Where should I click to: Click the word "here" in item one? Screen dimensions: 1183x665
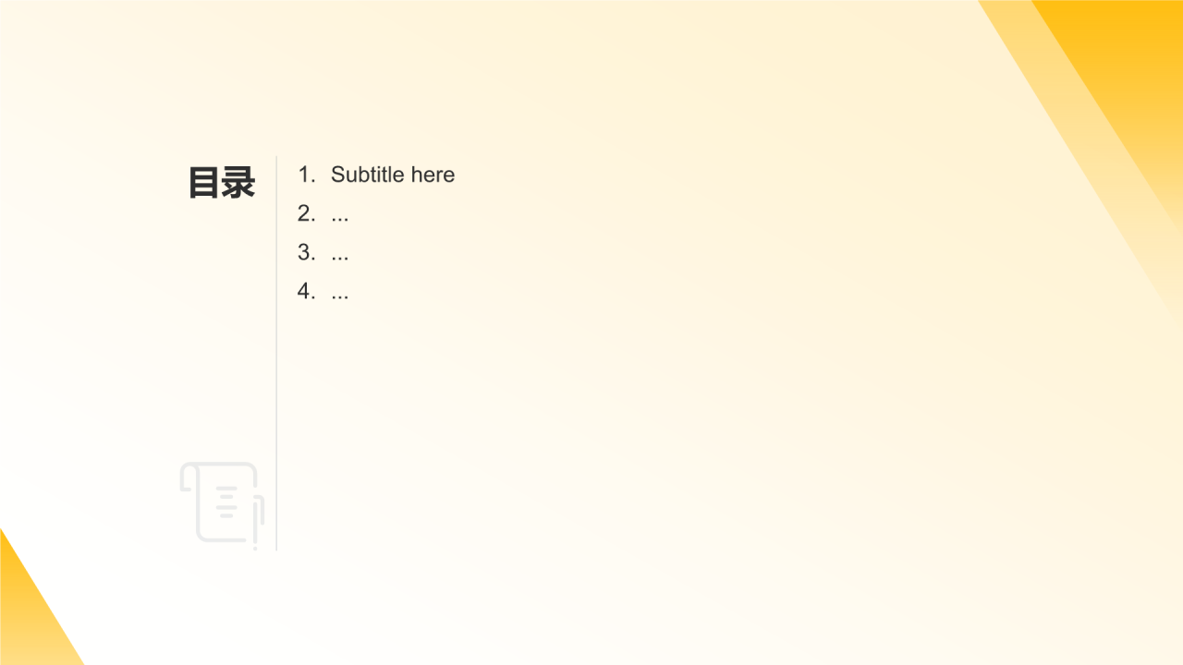coord(433,175)
